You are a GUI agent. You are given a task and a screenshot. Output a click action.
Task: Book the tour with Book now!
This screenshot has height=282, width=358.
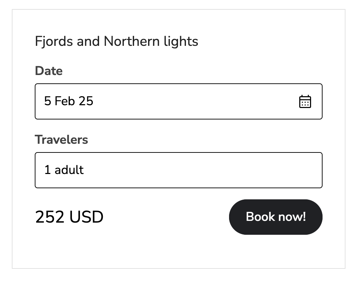[x=276, y=217]
